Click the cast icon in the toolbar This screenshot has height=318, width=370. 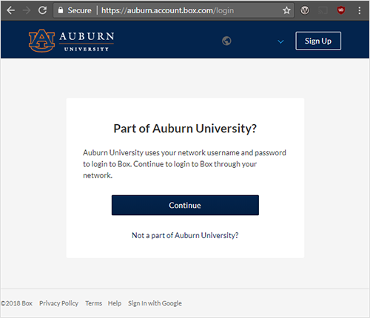[x=323, y=10]
